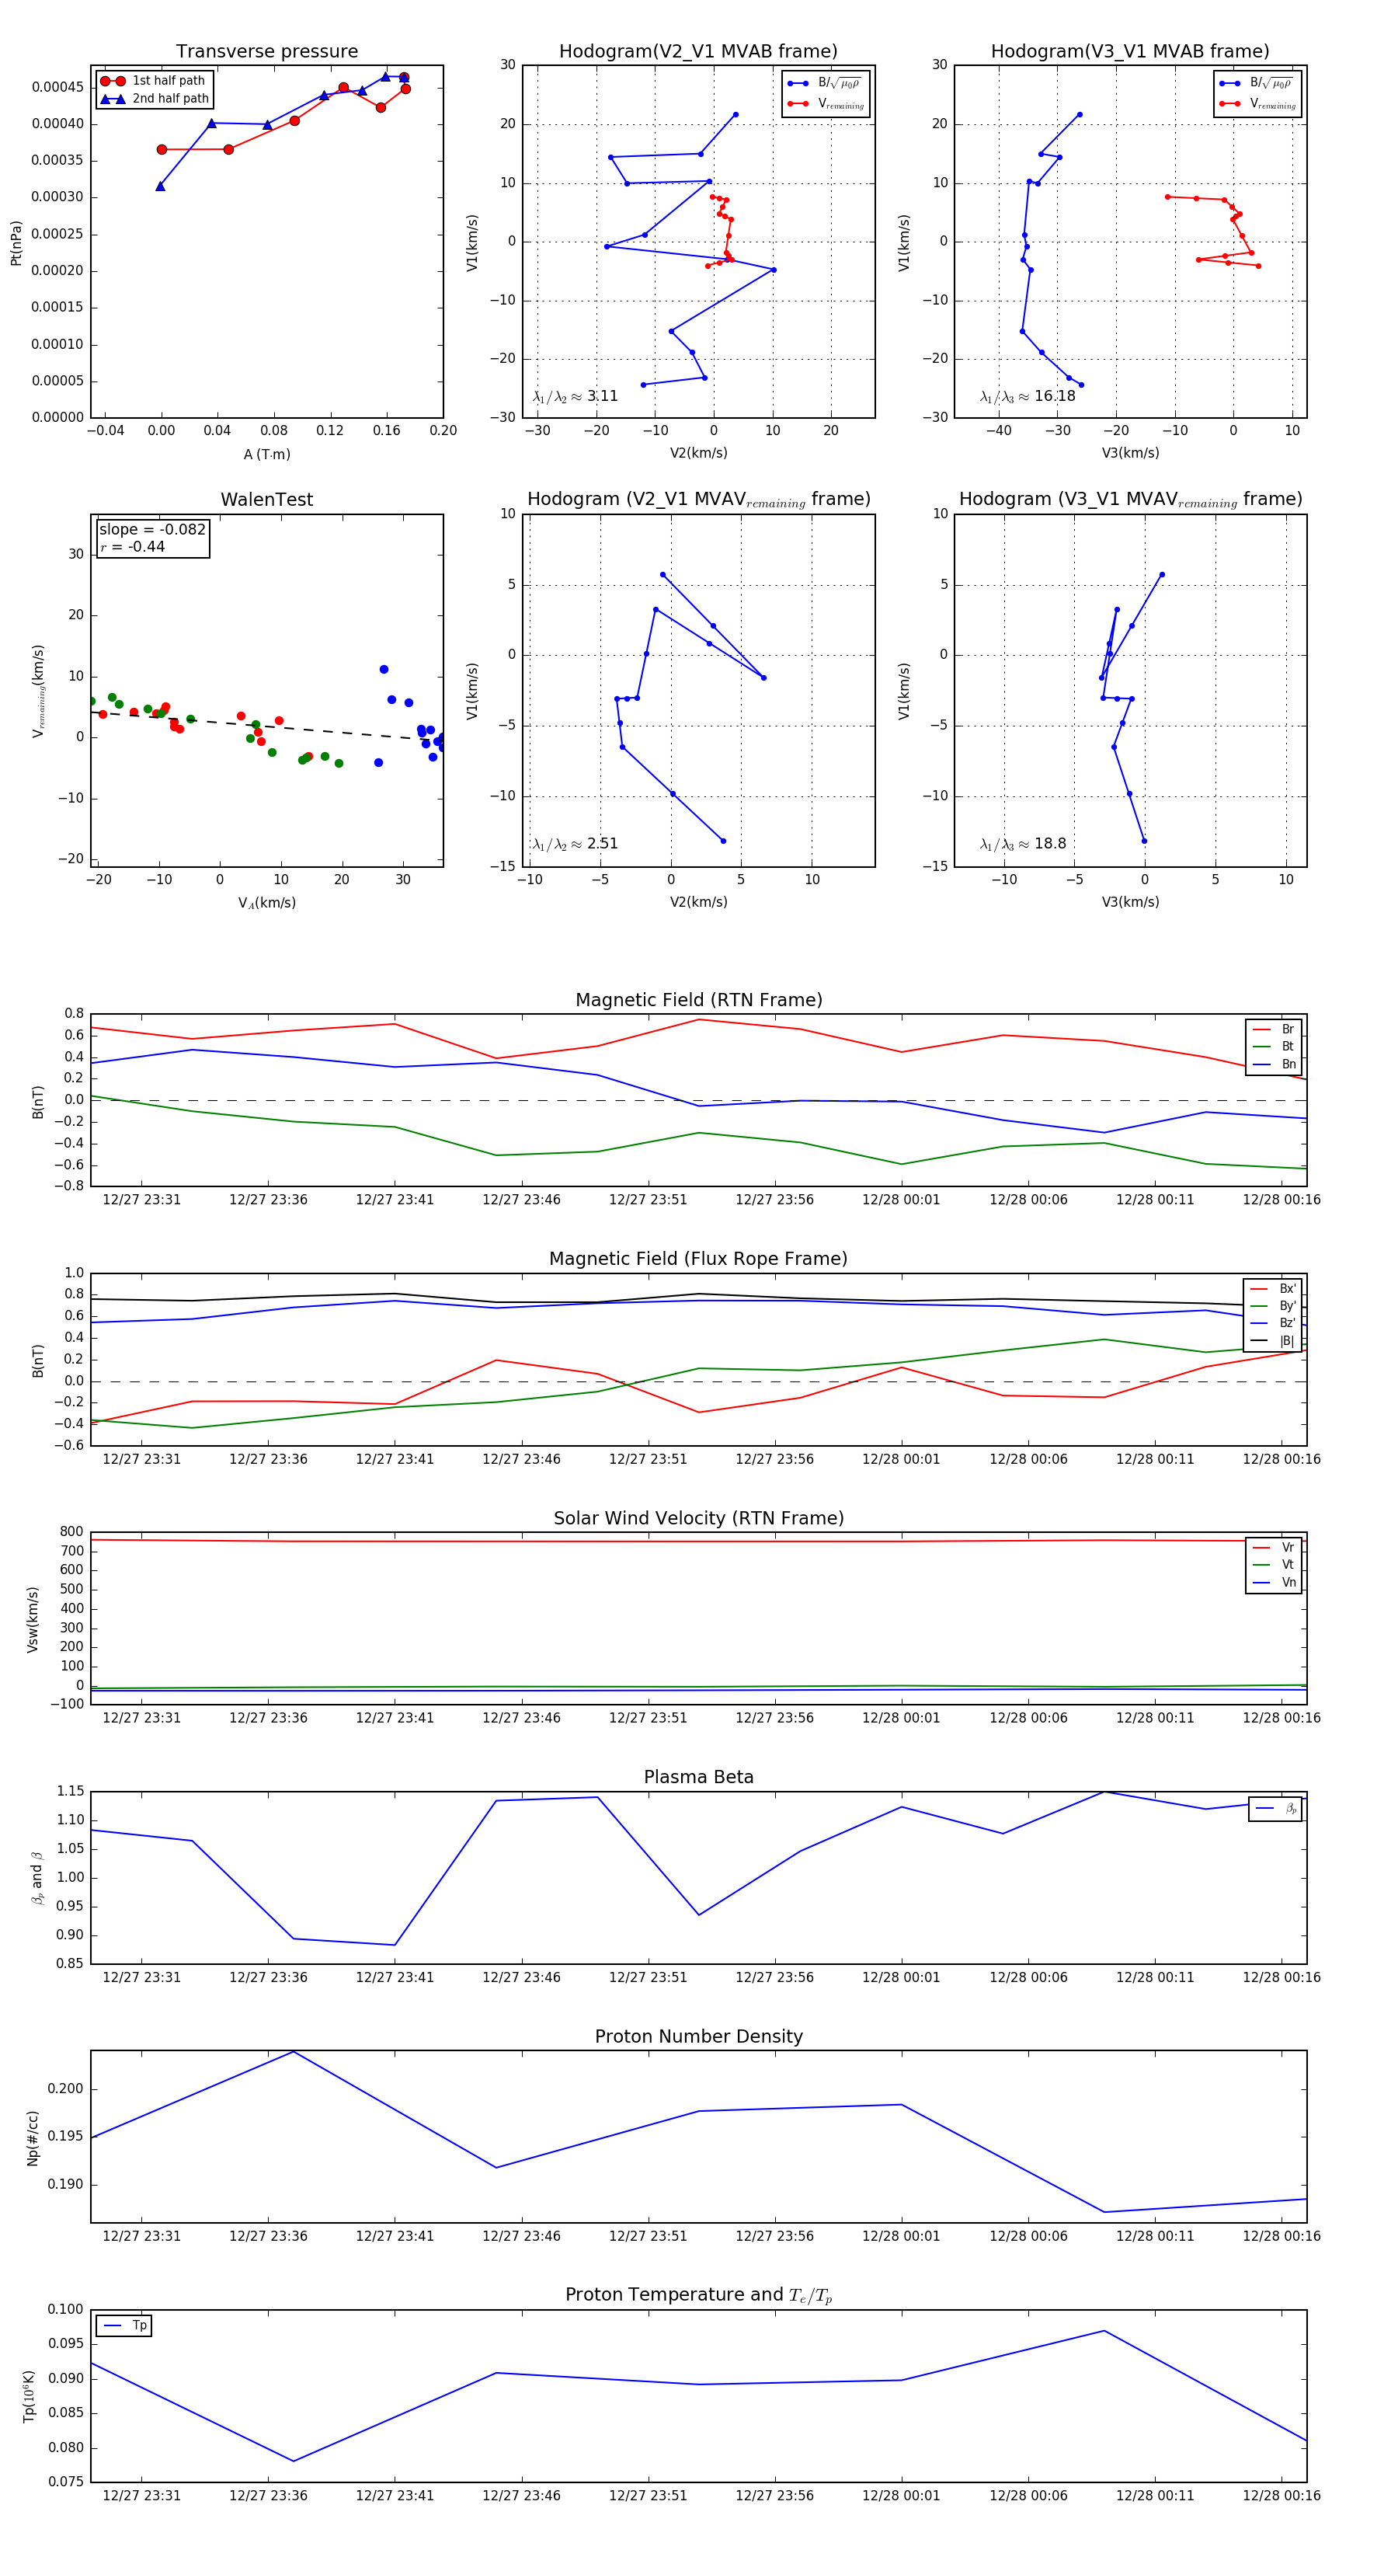
Task: Click 'Proton Number Density' title
Action: [x=698, y=2036]
